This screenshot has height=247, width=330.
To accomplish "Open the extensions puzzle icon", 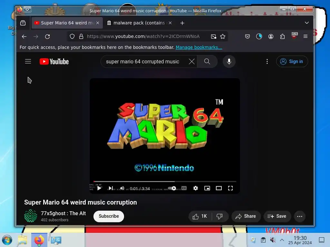I will tap(282, 37).
